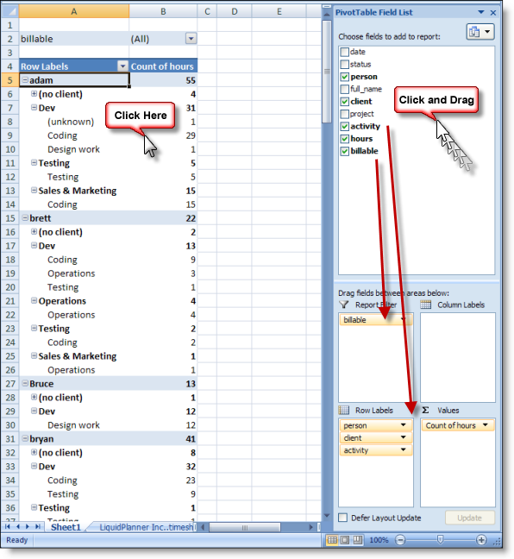Screen dimensions: 514x559
Task: Select row 15 header
Action: pos(10,218)
